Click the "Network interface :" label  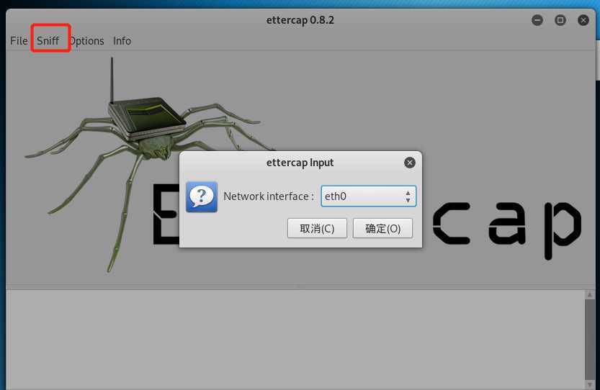pos(269,196)
